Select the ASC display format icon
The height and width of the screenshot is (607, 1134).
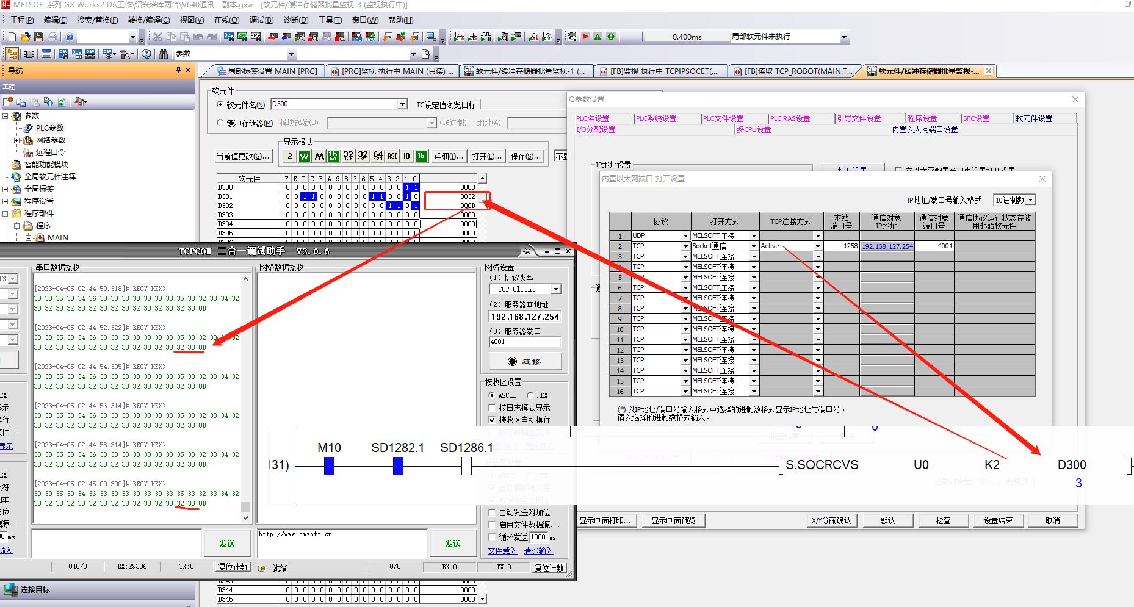click(x=392, y=156)
